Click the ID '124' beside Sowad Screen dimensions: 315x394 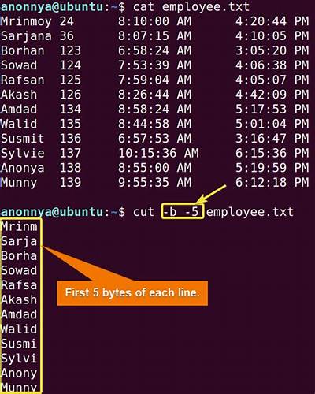point(70,65)
